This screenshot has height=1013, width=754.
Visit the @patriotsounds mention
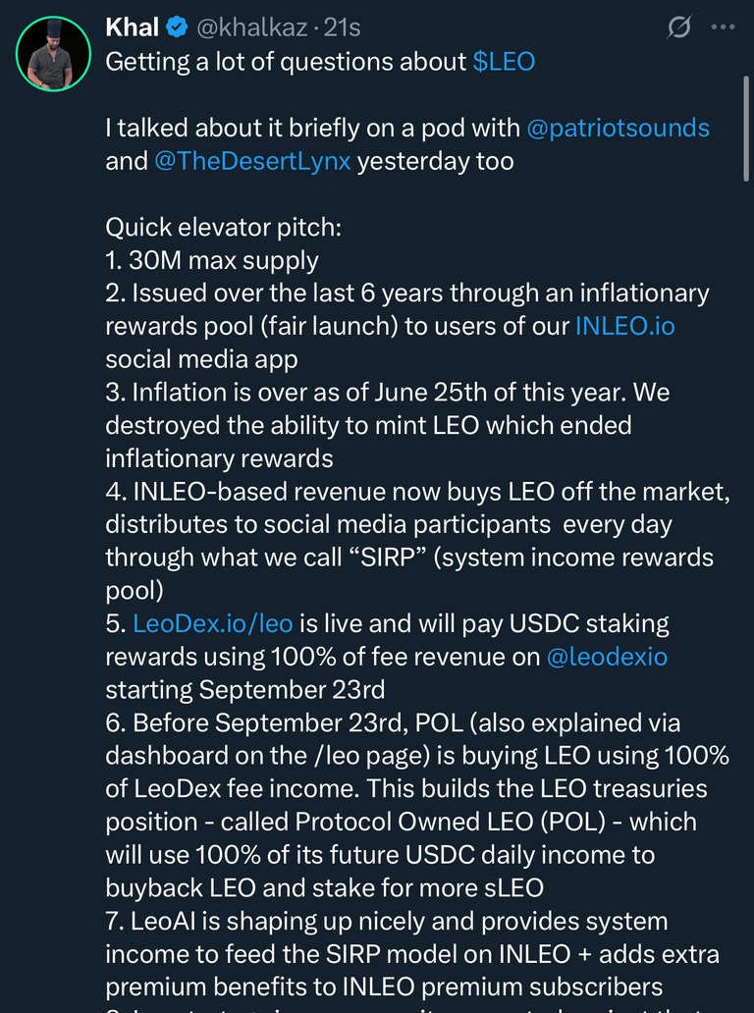tap(619, 128)
